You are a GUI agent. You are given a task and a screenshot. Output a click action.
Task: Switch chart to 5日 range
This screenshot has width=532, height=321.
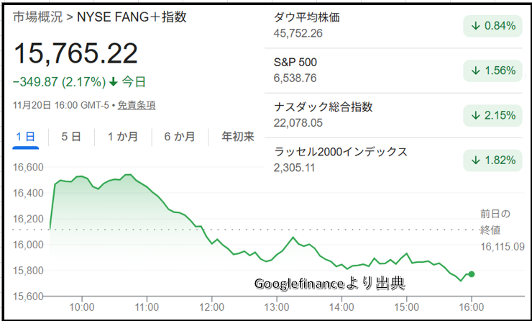71,137
